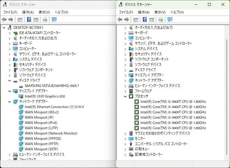The width and height of the screenshot is (230, 168).
Task: Click show/hide console tree icon in left window
Action: 20,20
